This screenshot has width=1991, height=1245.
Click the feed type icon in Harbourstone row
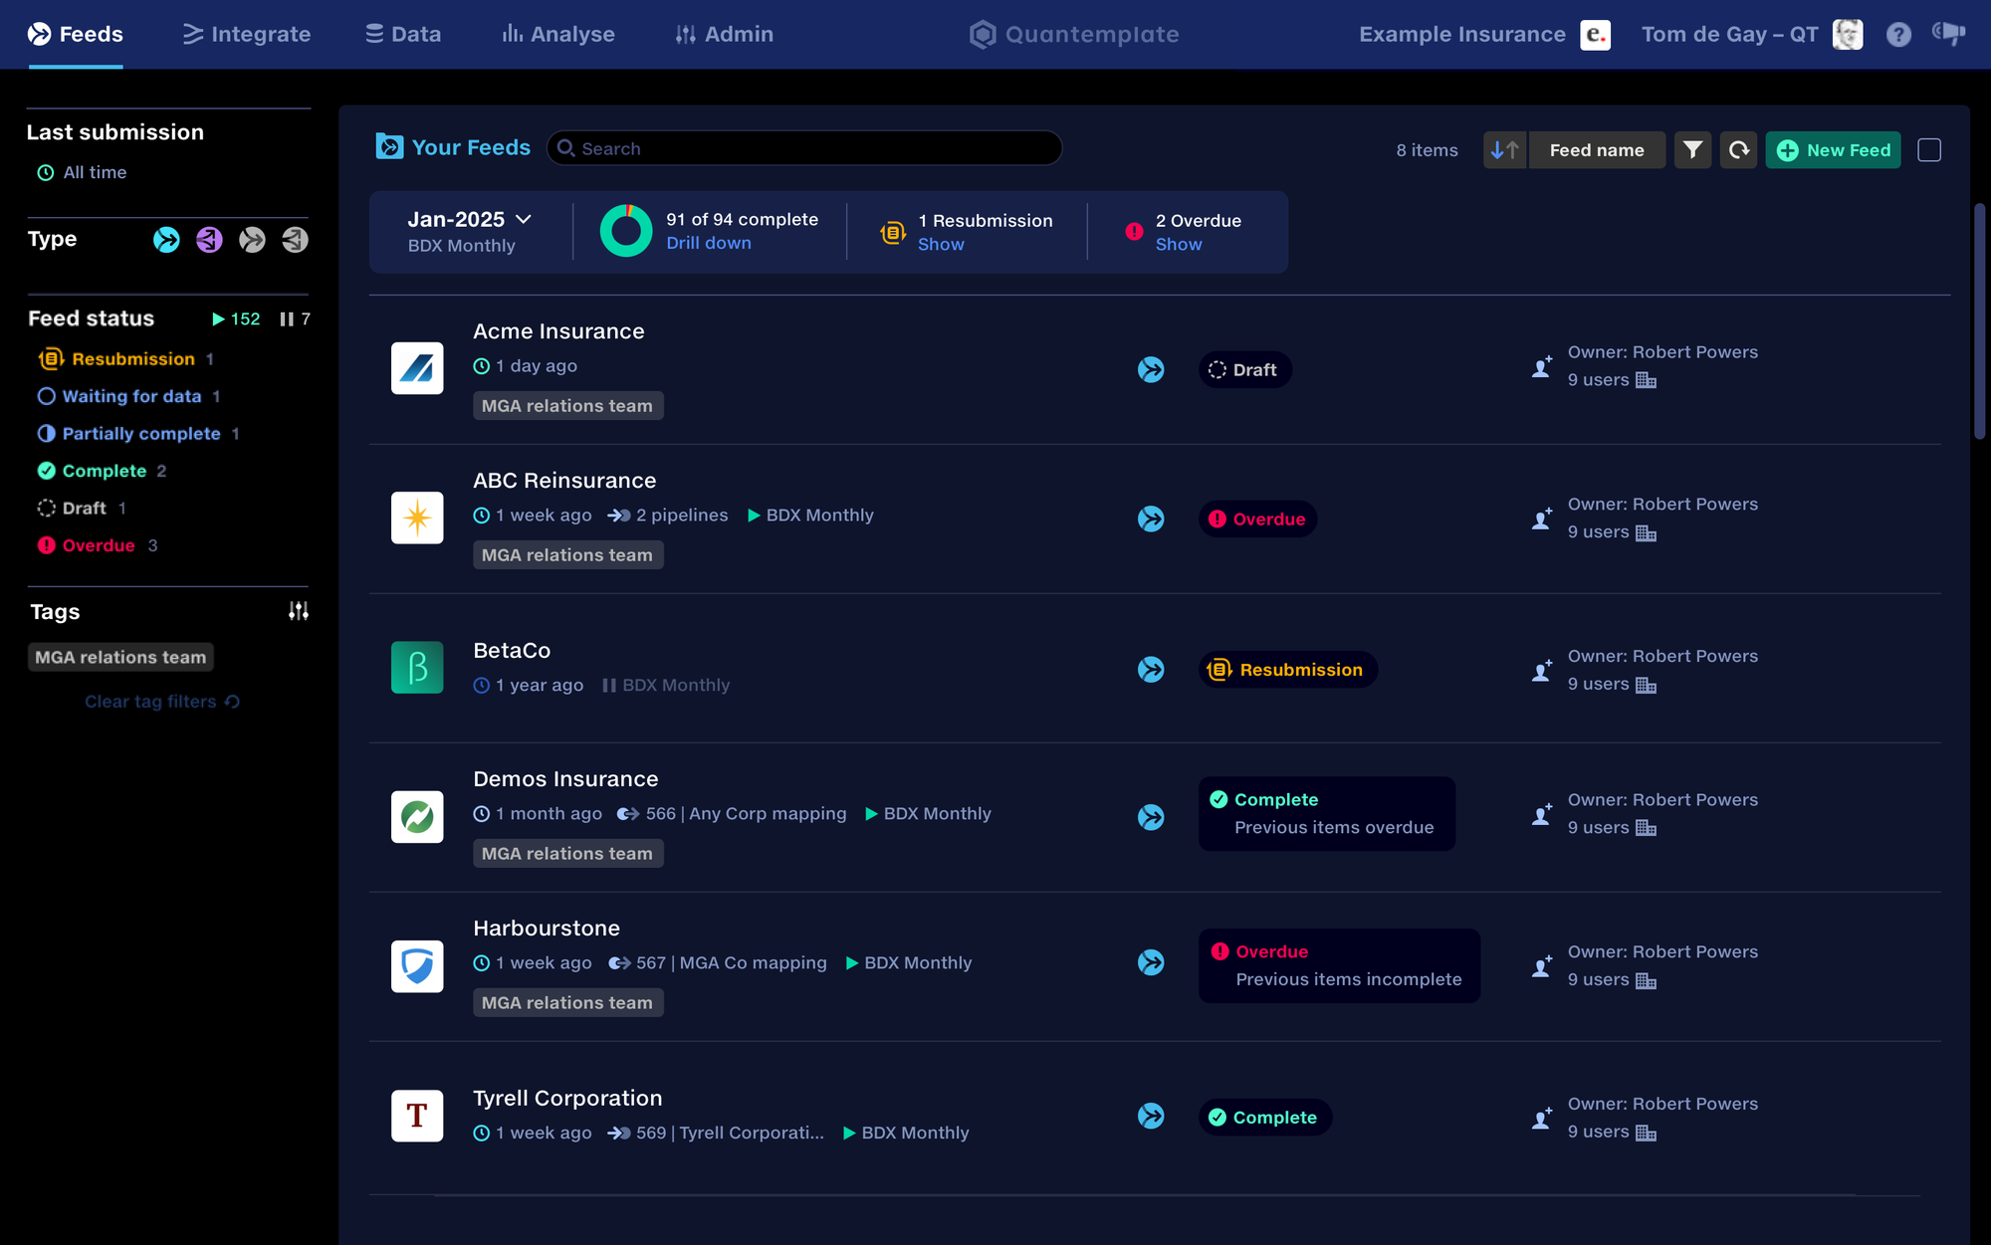[x=1151, y=962]
